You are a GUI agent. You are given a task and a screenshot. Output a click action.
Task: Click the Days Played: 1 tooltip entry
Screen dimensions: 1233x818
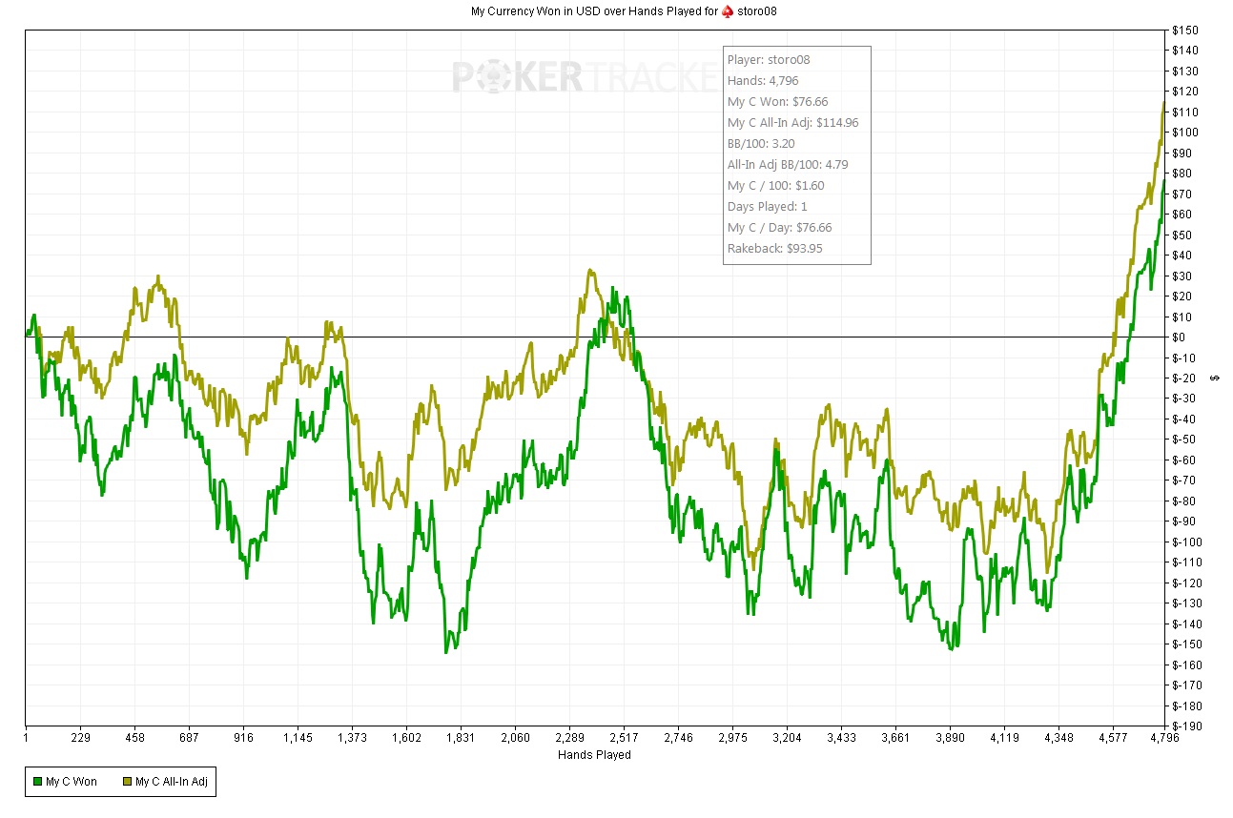pyautogui.click(x=768, y=207)
